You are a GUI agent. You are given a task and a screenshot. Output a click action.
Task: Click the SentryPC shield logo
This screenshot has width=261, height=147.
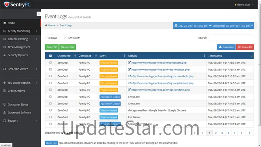6,4
